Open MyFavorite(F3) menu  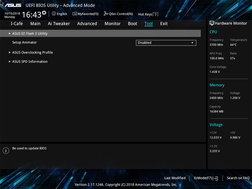point(85,14)
